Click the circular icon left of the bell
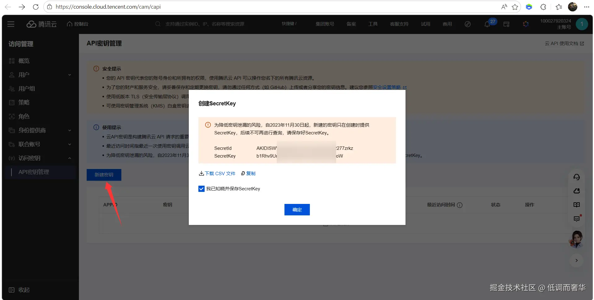Screen dimensions: 594x300 [468, 24]
